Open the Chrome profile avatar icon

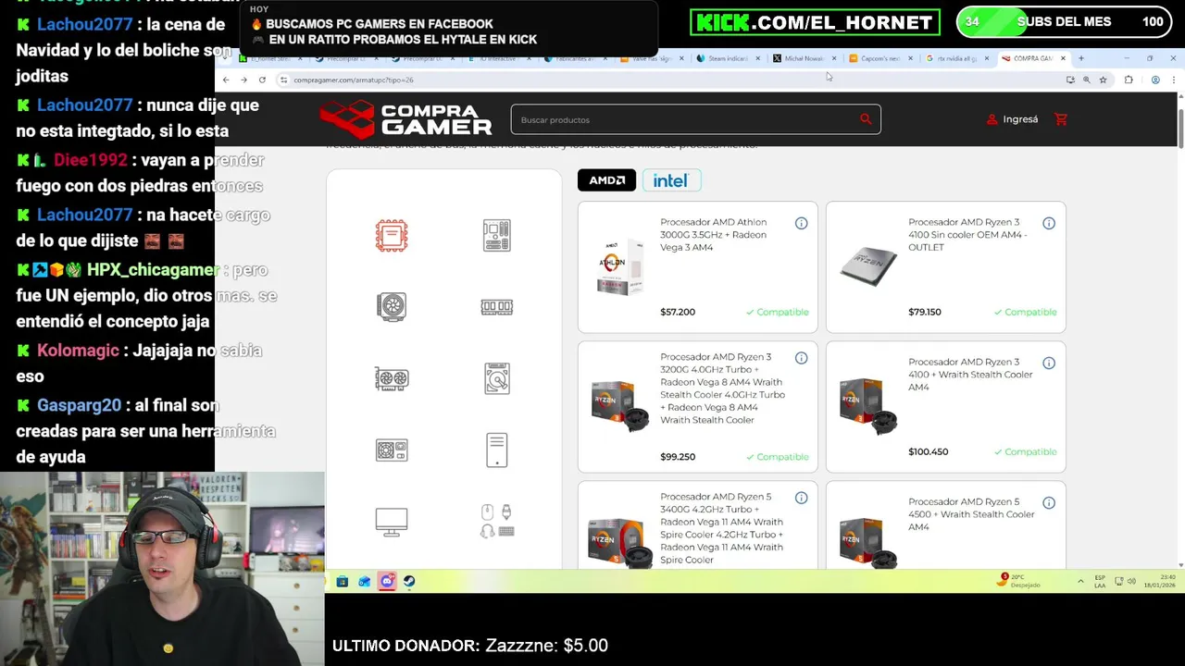[x=1155, y=80]
